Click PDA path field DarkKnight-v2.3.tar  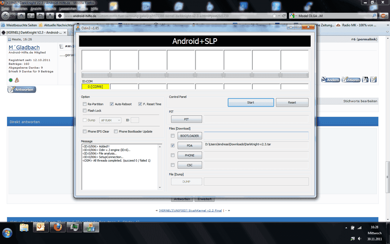[256, 146]
